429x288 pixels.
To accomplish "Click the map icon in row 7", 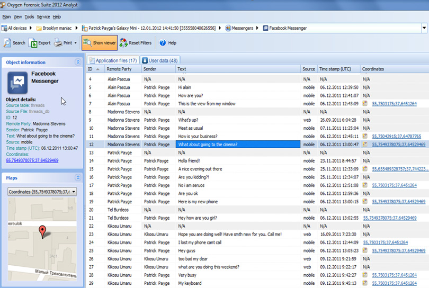I will coord(365,103).
